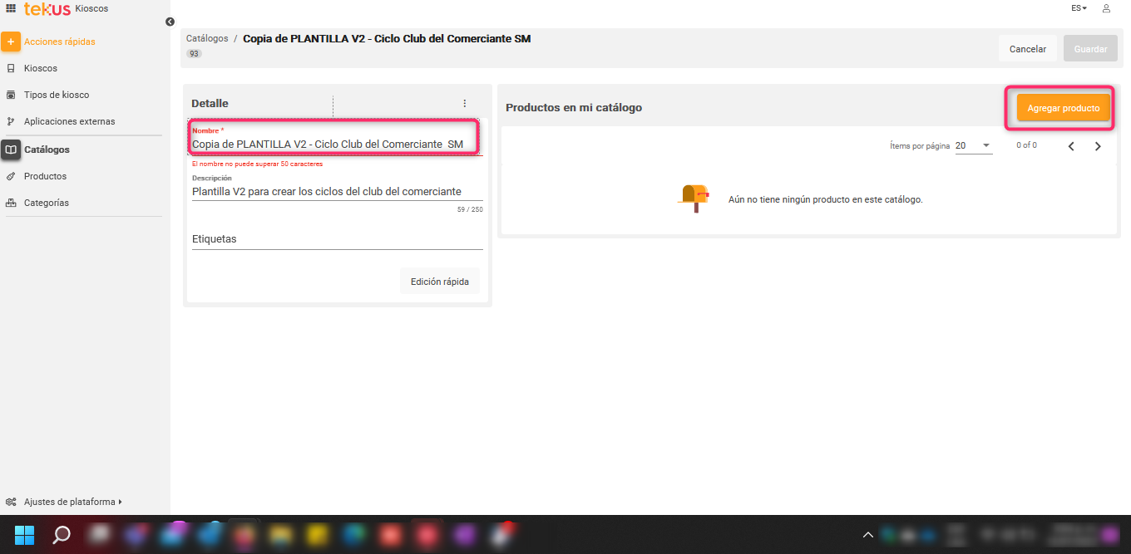
Task: Open Windows search from the taskbar
Action: click(x=62, y=534)
